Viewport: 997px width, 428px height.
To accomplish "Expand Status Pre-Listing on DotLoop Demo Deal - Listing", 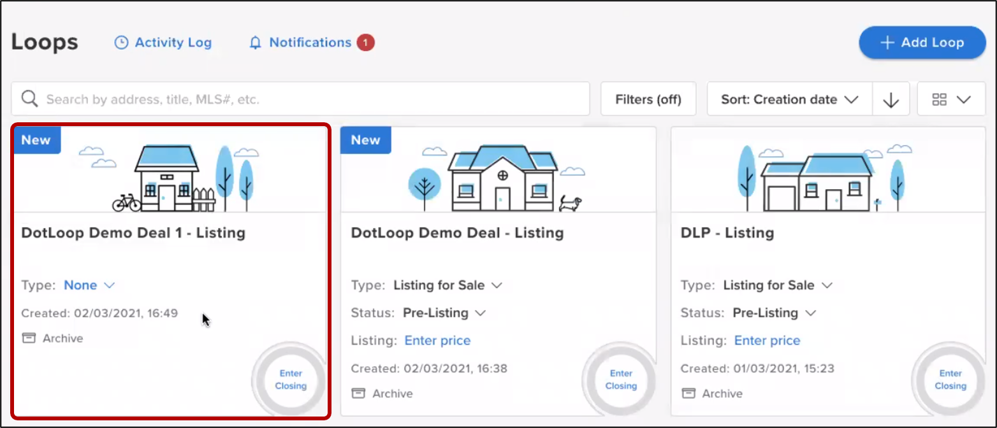I will [x=444, y=313].
